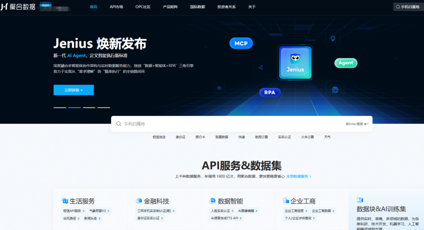Click the magnifier icon in the header search
Screen dimensions: 424x230
coord(398,7)
